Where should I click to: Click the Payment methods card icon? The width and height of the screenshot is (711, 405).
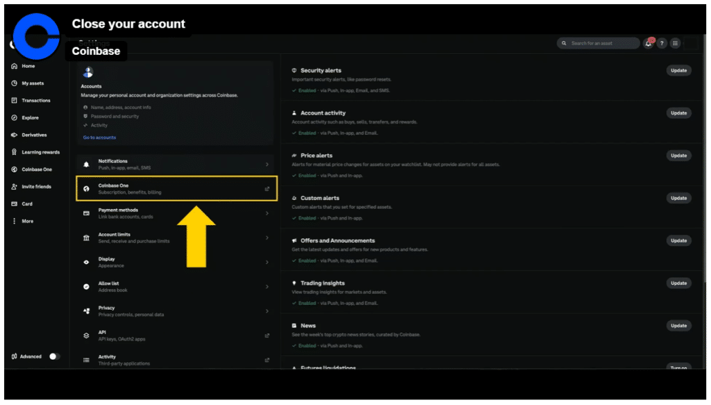(86, 213)
